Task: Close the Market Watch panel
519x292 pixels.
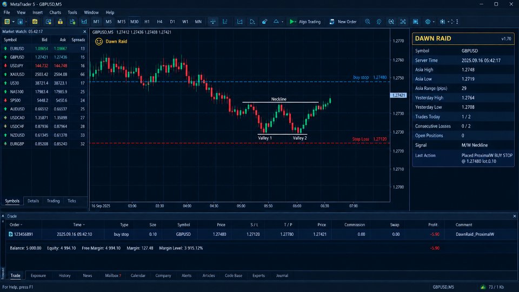Action: coord(84,31)
